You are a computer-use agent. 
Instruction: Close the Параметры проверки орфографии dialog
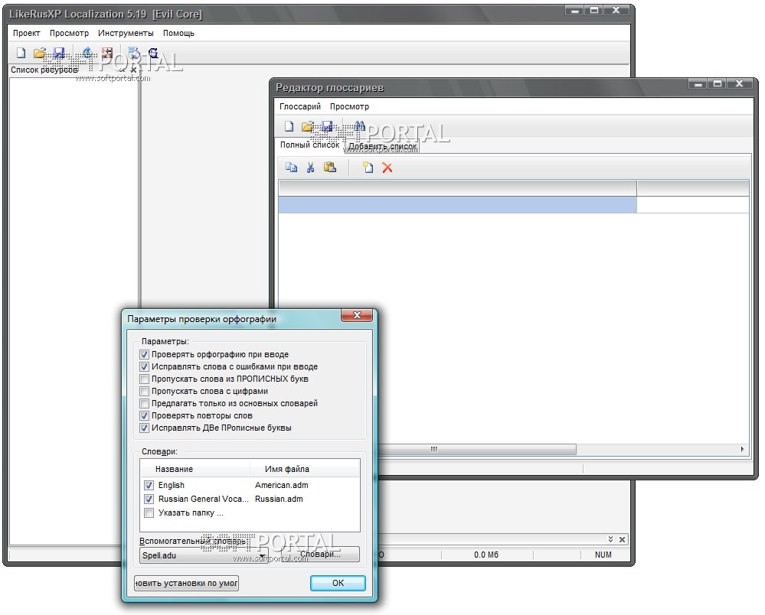[357, 315]
